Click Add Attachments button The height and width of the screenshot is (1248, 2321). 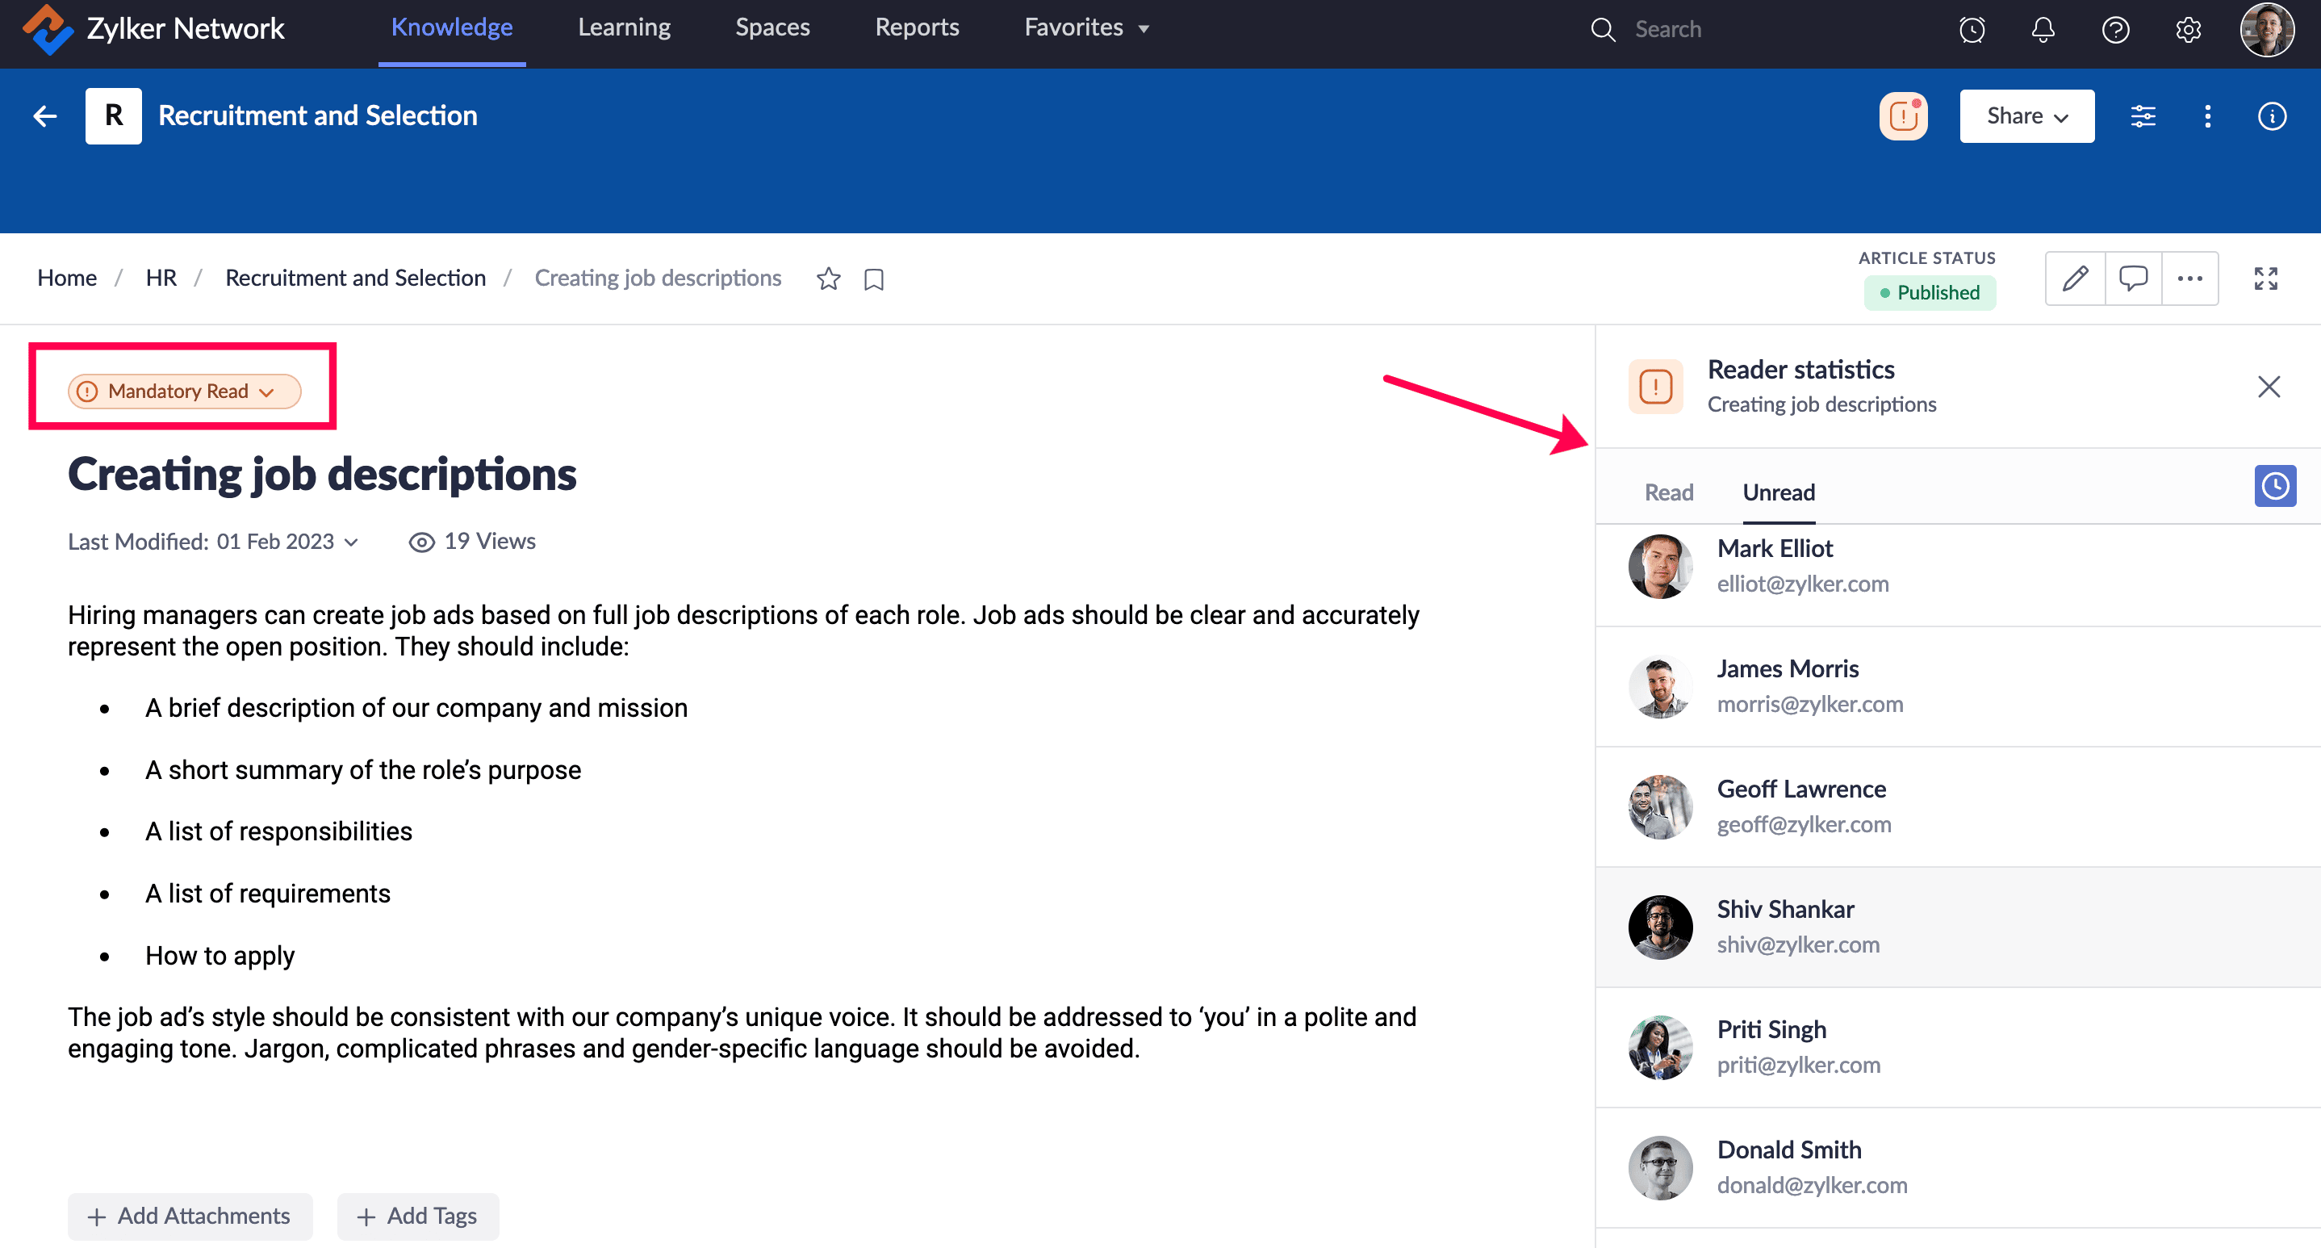(x=190, y=1216)
